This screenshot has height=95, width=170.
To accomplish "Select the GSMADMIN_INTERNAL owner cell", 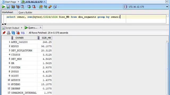I will 24,93.
